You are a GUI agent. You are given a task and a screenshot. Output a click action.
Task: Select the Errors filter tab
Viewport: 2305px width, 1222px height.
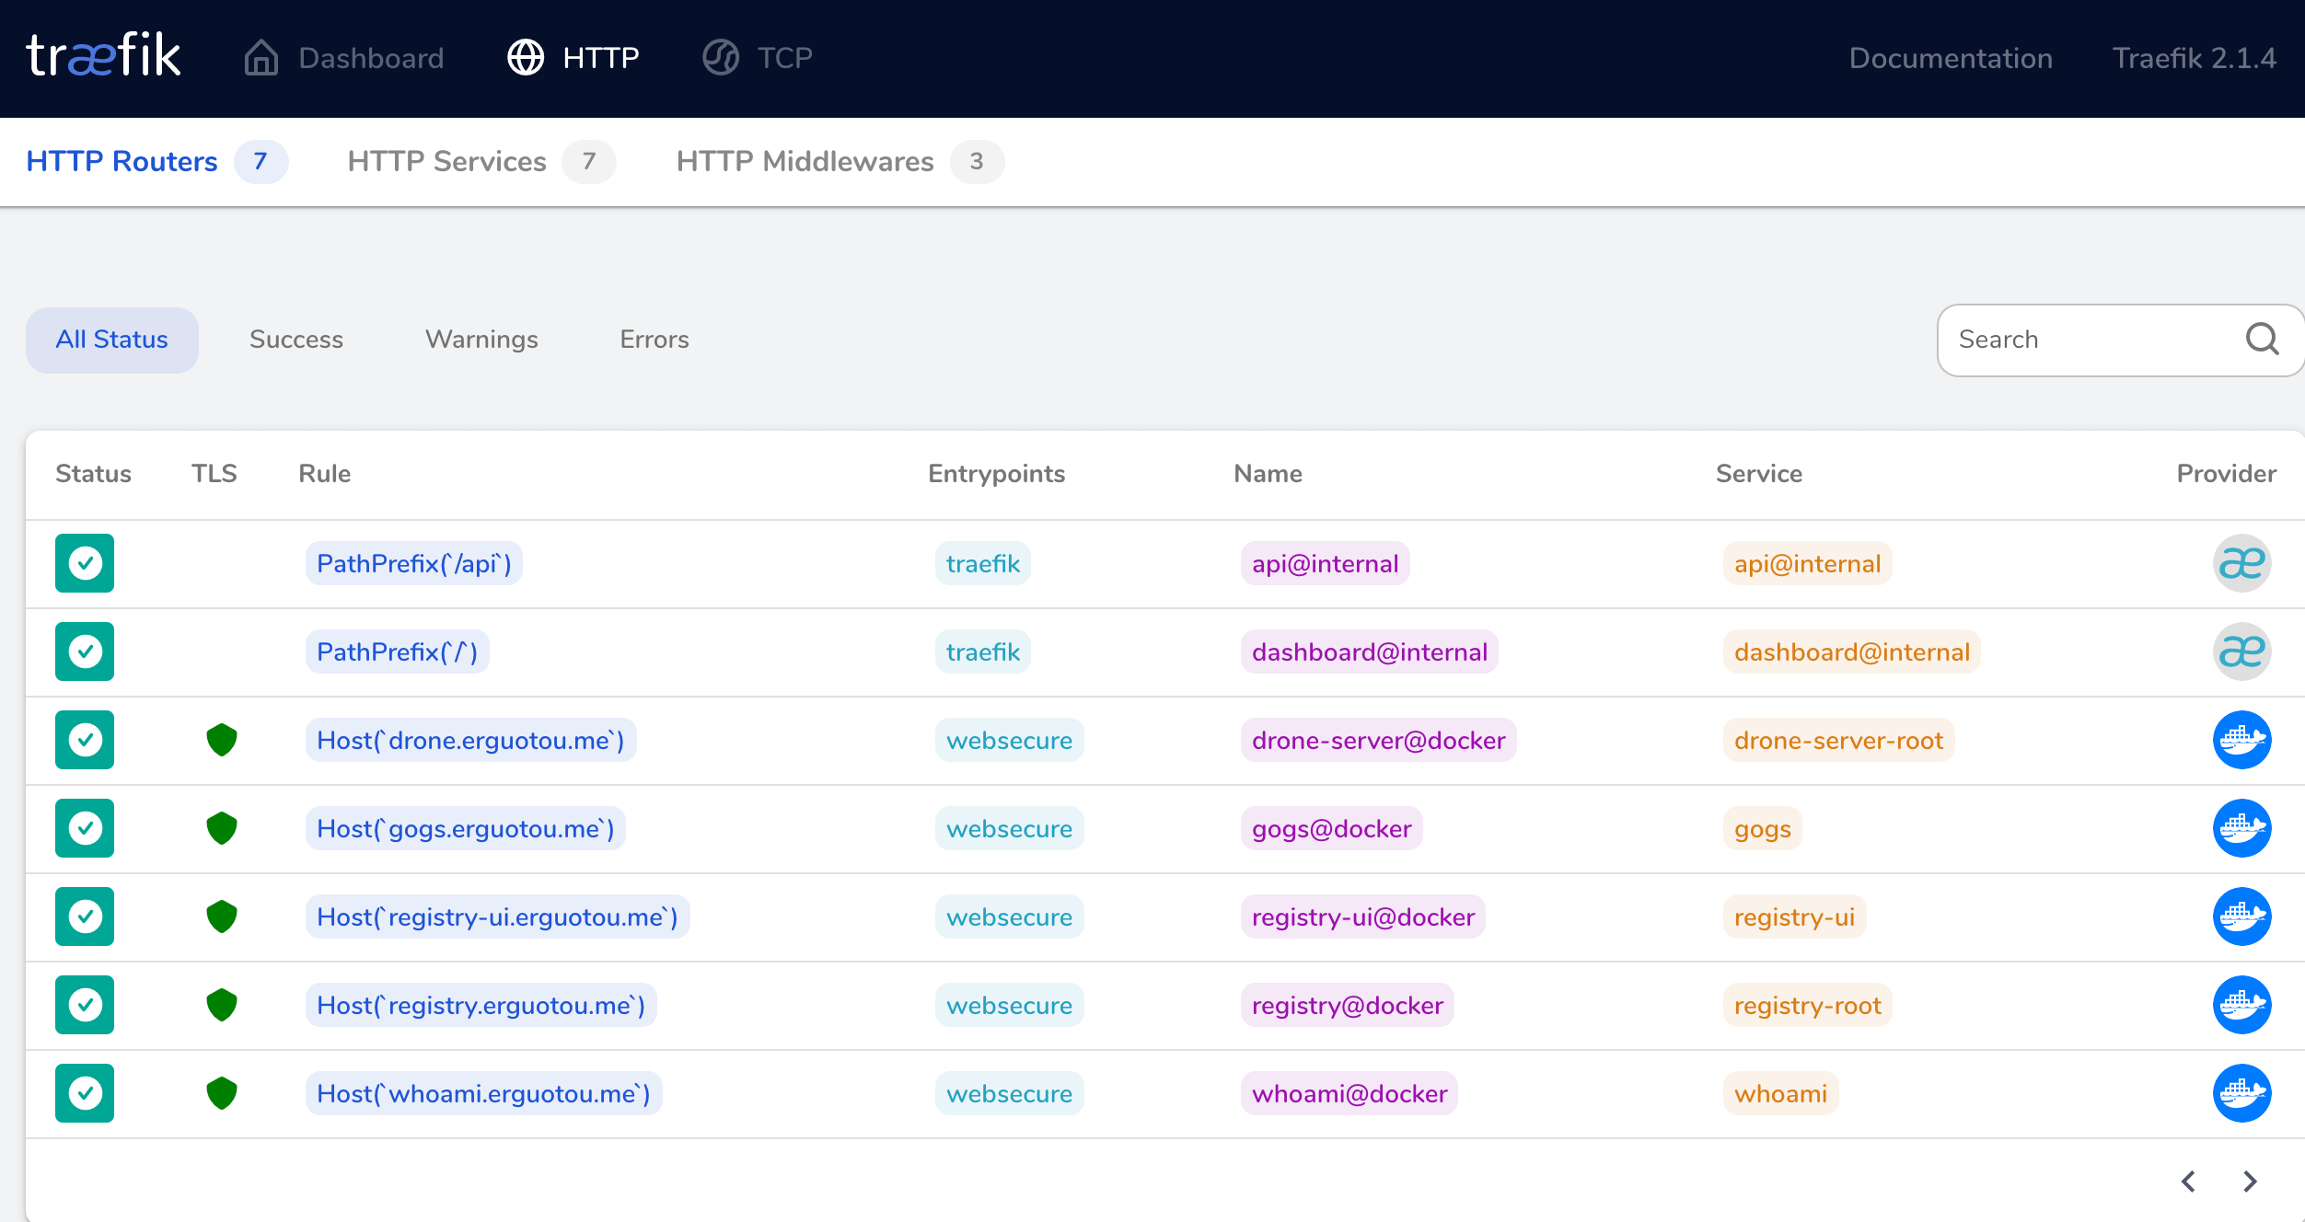pos(654,340)
